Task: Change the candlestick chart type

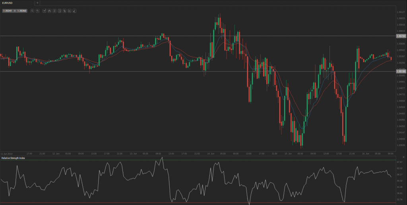Action: [x=49, y=11]
